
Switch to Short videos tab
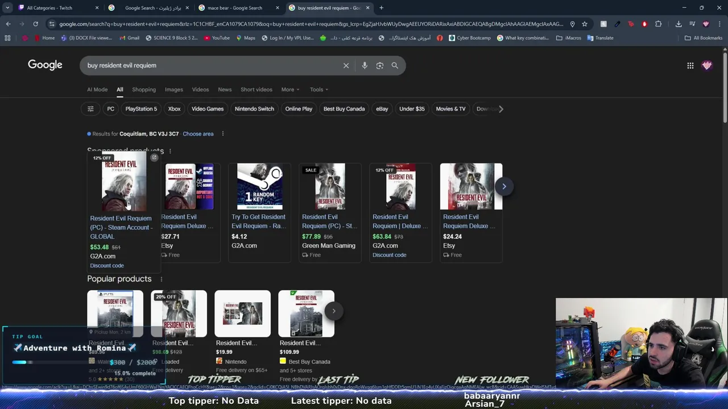click(257, 89)
